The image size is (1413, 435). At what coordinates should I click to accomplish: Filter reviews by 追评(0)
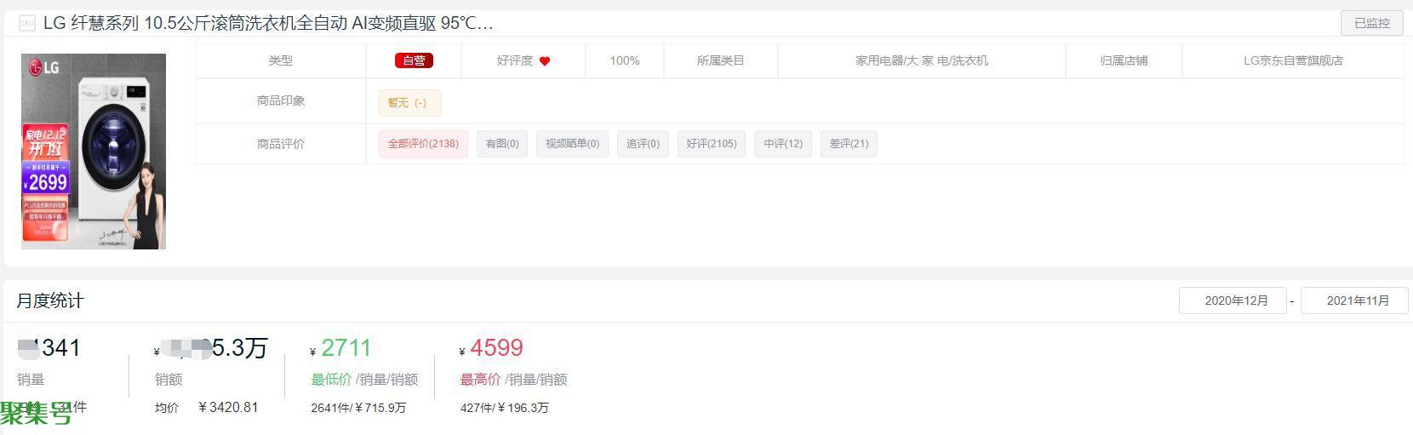pyautogui.click(x=643, y=144)
